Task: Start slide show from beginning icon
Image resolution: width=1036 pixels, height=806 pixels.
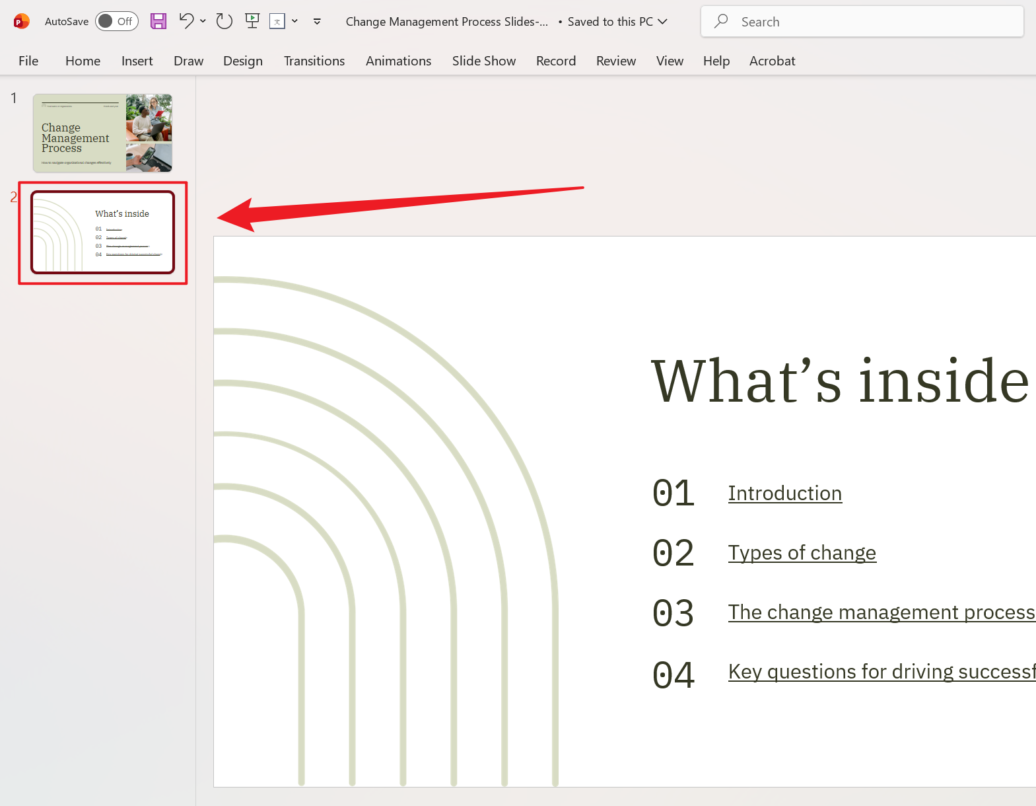Action: point(252,21)
